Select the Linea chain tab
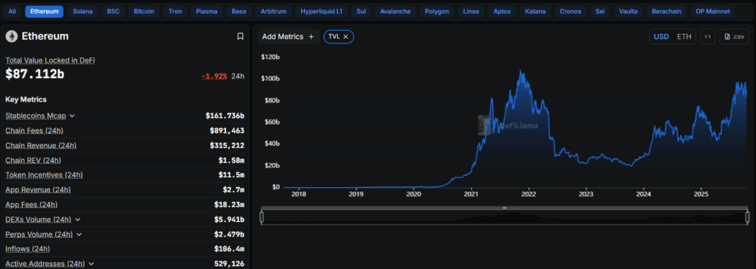The width and height of the screenshot is (756, 269). click(470, 11)
